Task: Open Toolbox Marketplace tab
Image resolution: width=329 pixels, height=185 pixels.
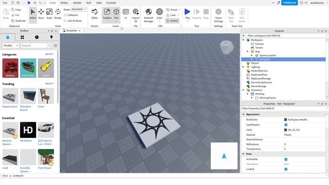Action: [8, 37]
